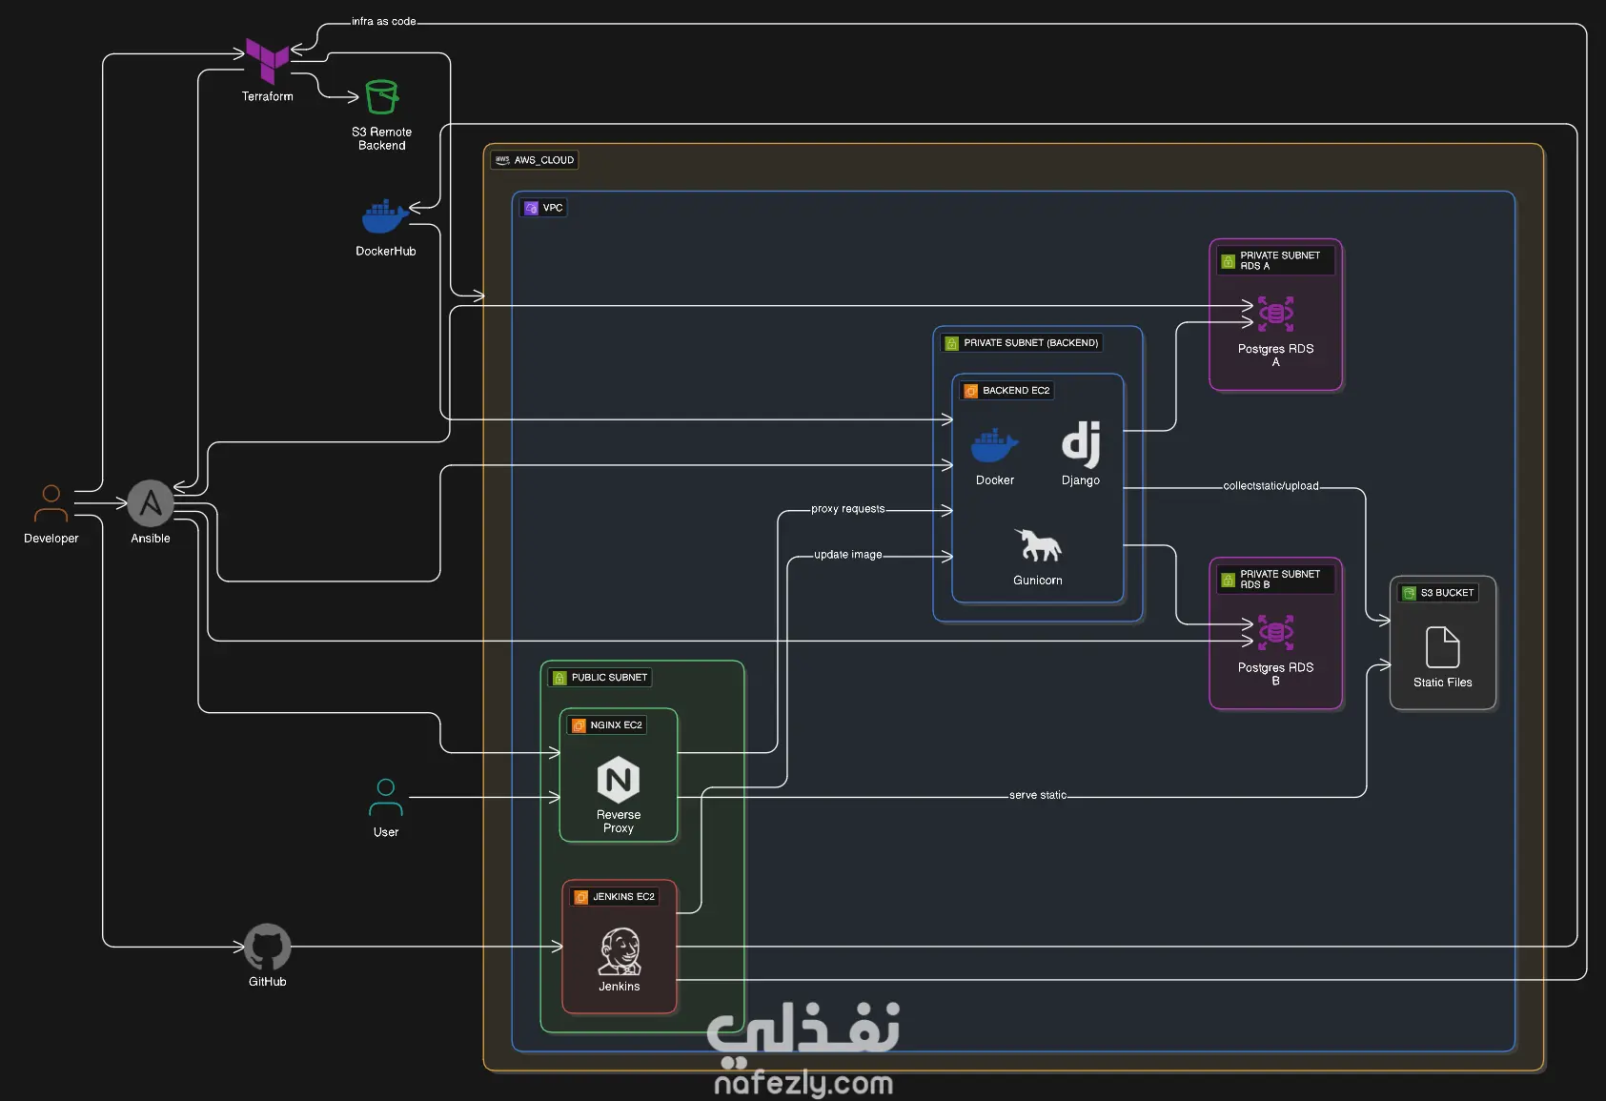Click the orange Jenkins EC2 chip icon
This screenshot has width=1606, height=1101.
tap(581, 897)
